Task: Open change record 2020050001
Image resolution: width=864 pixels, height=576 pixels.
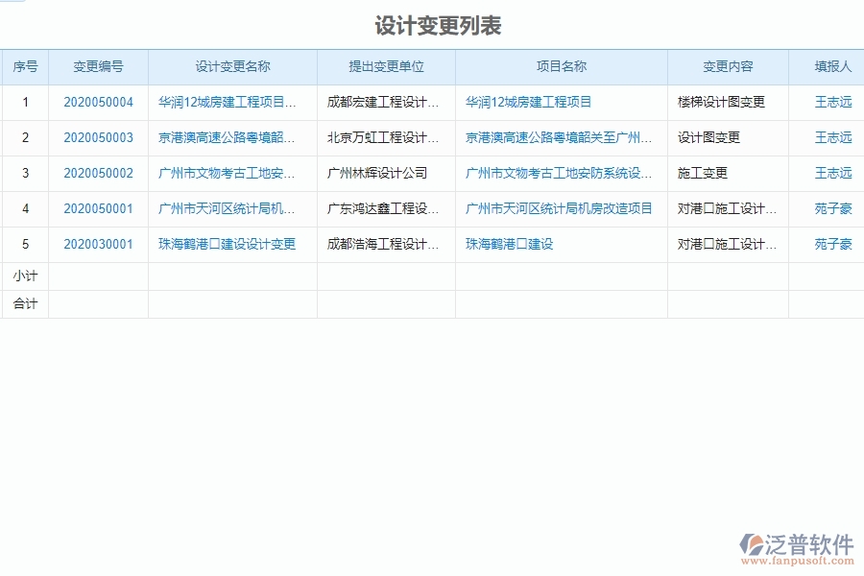Action: click(x=98, y=208)
